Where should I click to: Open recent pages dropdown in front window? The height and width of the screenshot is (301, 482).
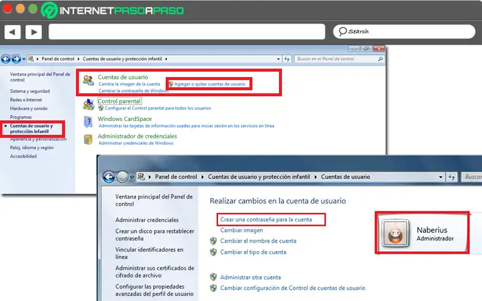coord(132,177)
